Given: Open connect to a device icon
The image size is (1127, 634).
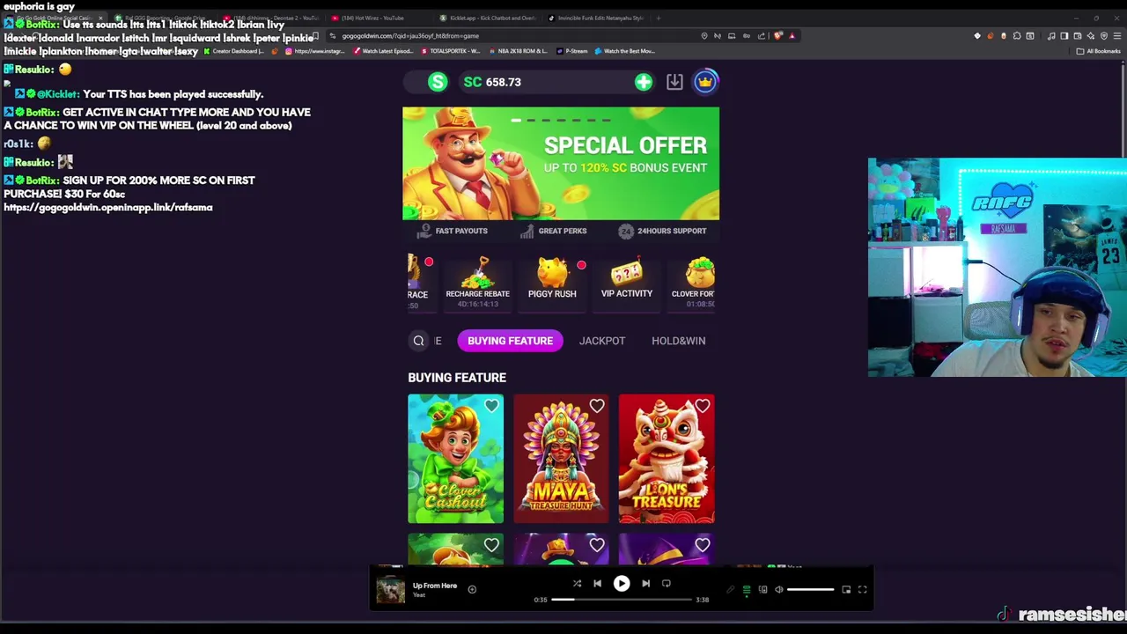Looking at the screenshot, I should click(762, 590).
